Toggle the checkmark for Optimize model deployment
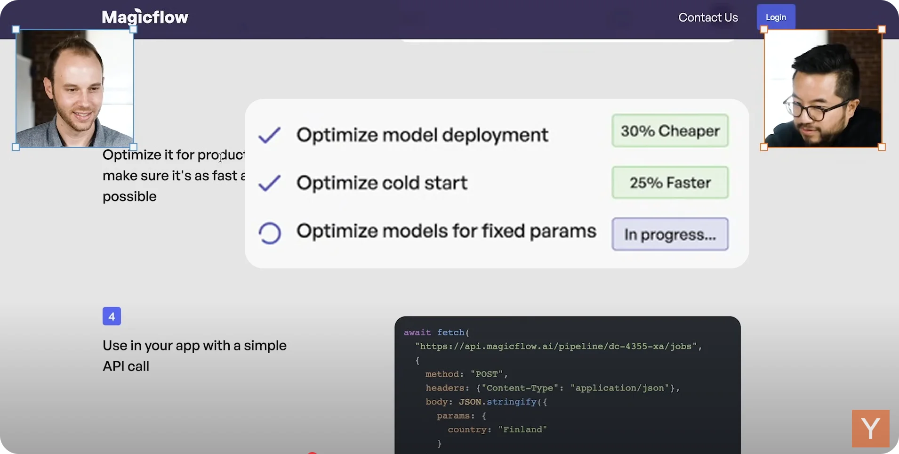This screenshot has width=899, height=454. click(269, 135)
